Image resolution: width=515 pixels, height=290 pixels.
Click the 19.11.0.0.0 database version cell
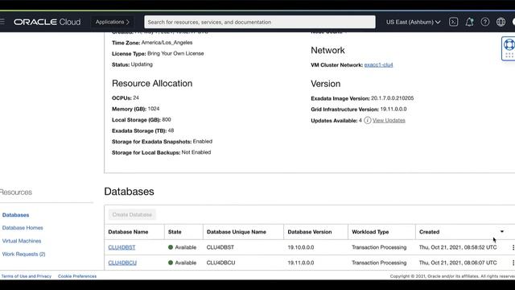click(x=301, y=263)
